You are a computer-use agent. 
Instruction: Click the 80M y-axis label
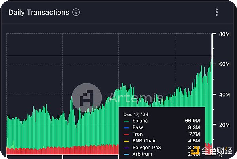pyautogui.click(x=224, y=34)
